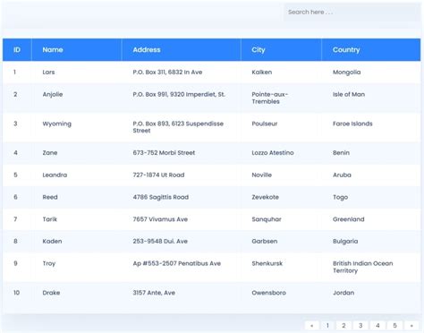The height and width of the screenshot is (333, 424).
Task: Select the name Kaden
Action: pos(52,241)
